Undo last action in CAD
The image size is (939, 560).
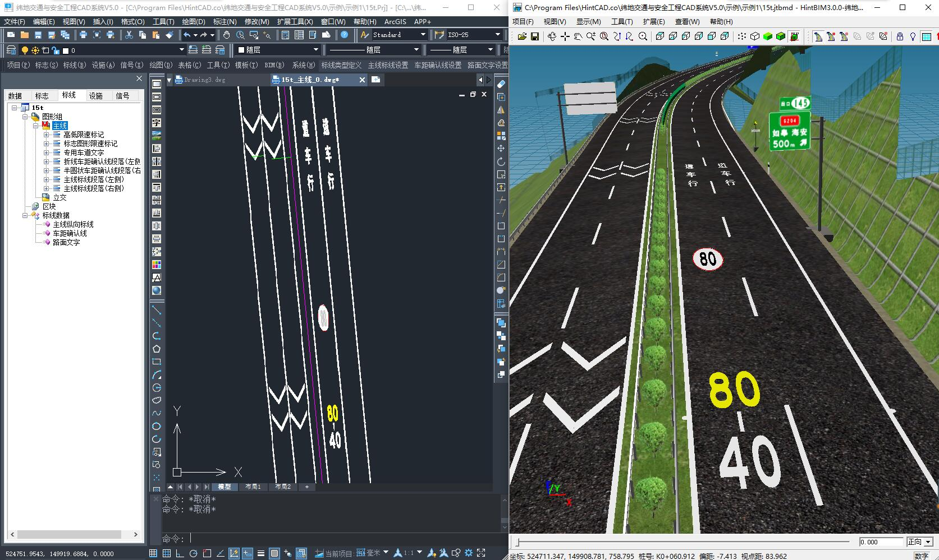pyautogui.click(x=187, y=35)
